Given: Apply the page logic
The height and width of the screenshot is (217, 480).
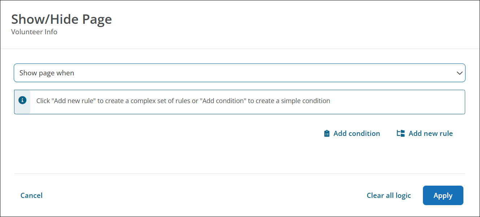Looking at the screenshot, I should [443, 195].
